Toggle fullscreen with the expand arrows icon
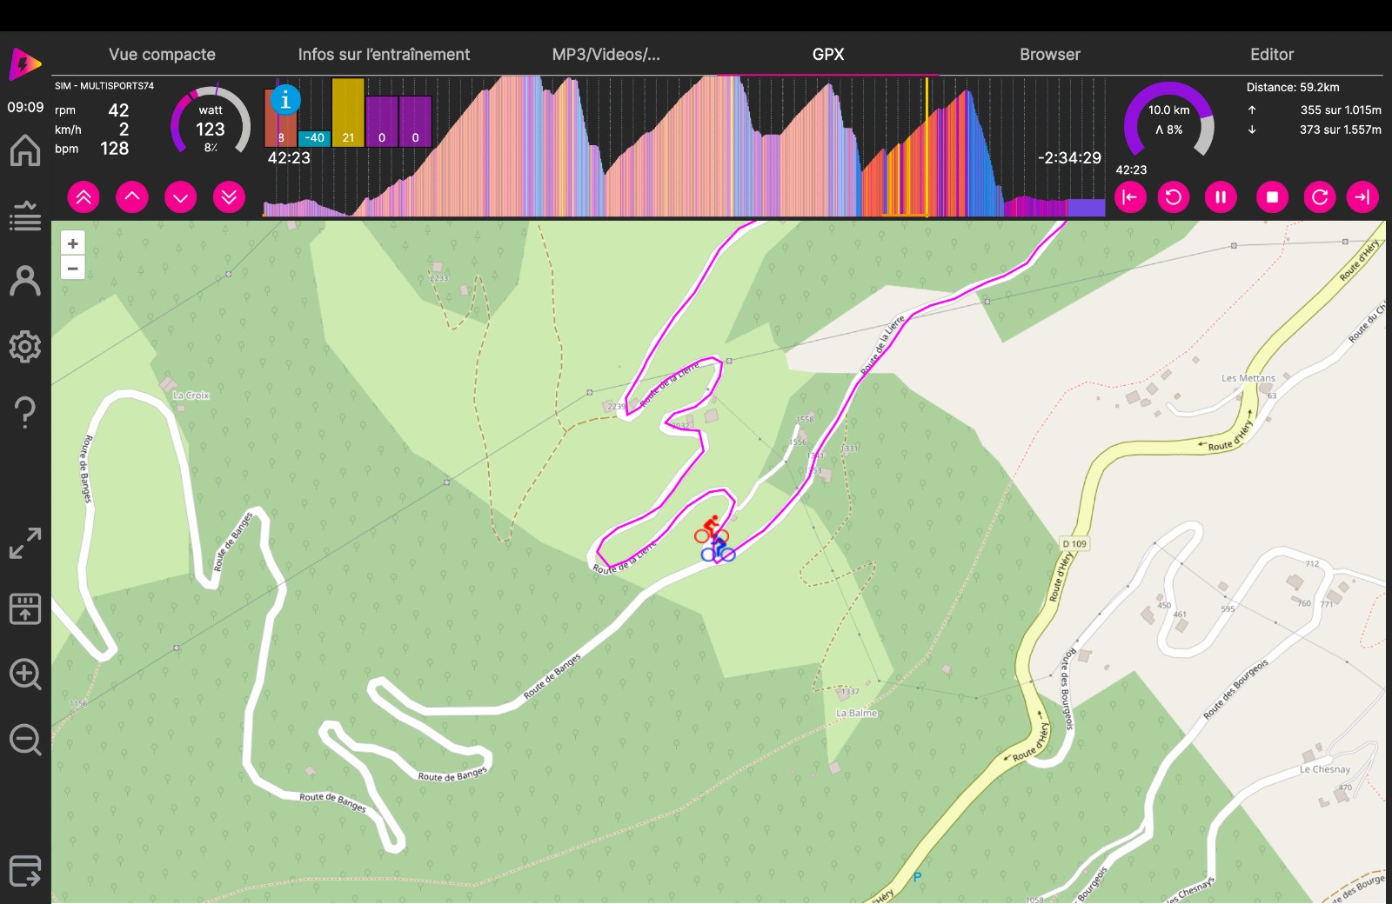 point(25,543)
